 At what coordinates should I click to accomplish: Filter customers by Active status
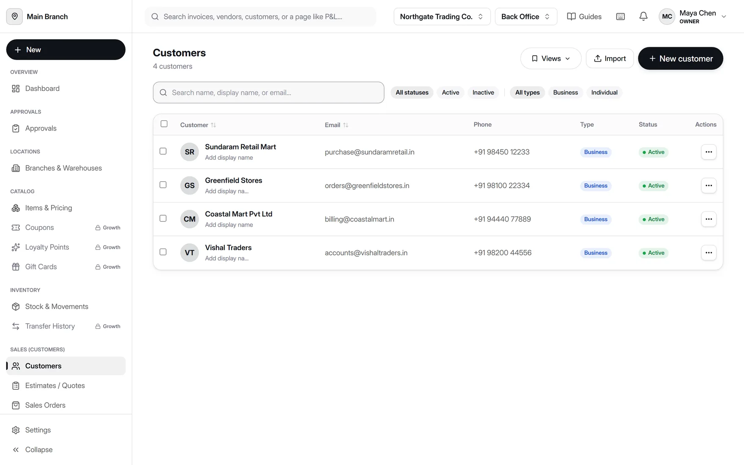450,93
